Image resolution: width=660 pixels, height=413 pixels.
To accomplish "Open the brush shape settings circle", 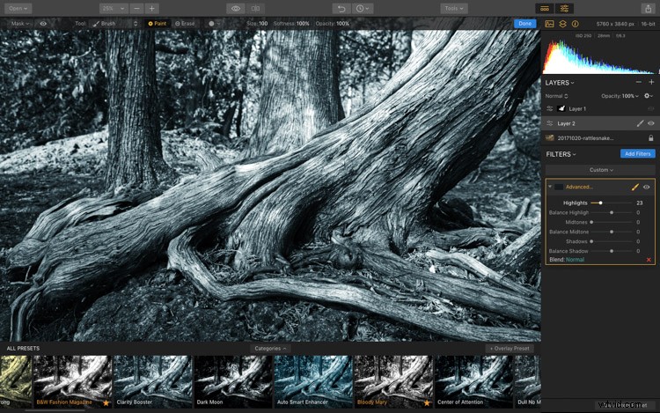I will (214, 24).
